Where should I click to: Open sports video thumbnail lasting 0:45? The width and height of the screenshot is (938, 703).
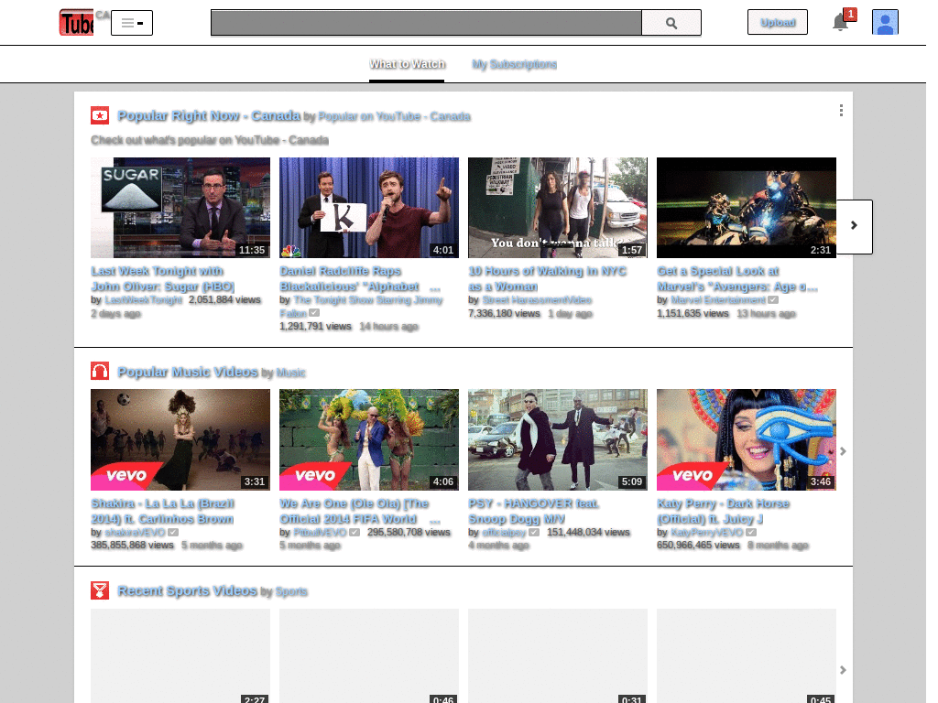tap(747, 655)
